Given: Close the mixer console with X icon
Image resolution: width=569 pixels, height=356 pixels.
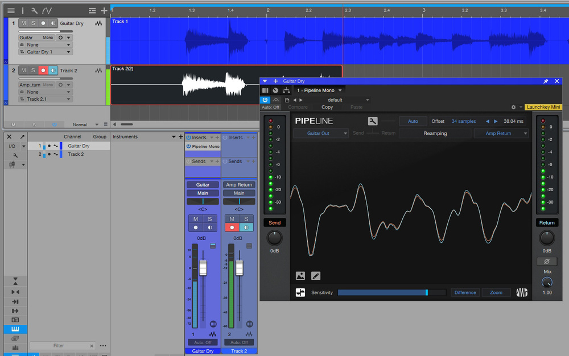Looking at the screenshot, I should [x=10, y=136].
